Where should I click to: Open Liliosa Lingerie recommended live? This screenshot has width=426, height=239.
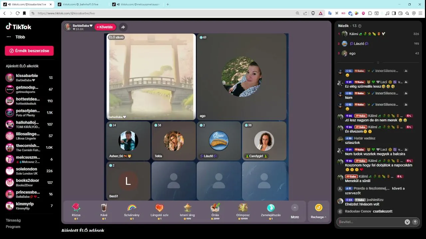(x=29, y=136)
